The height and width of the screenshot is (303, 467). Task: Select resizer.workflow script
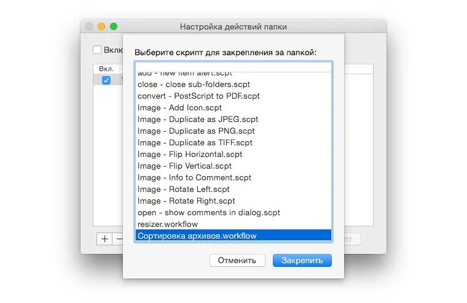(168, 224)
